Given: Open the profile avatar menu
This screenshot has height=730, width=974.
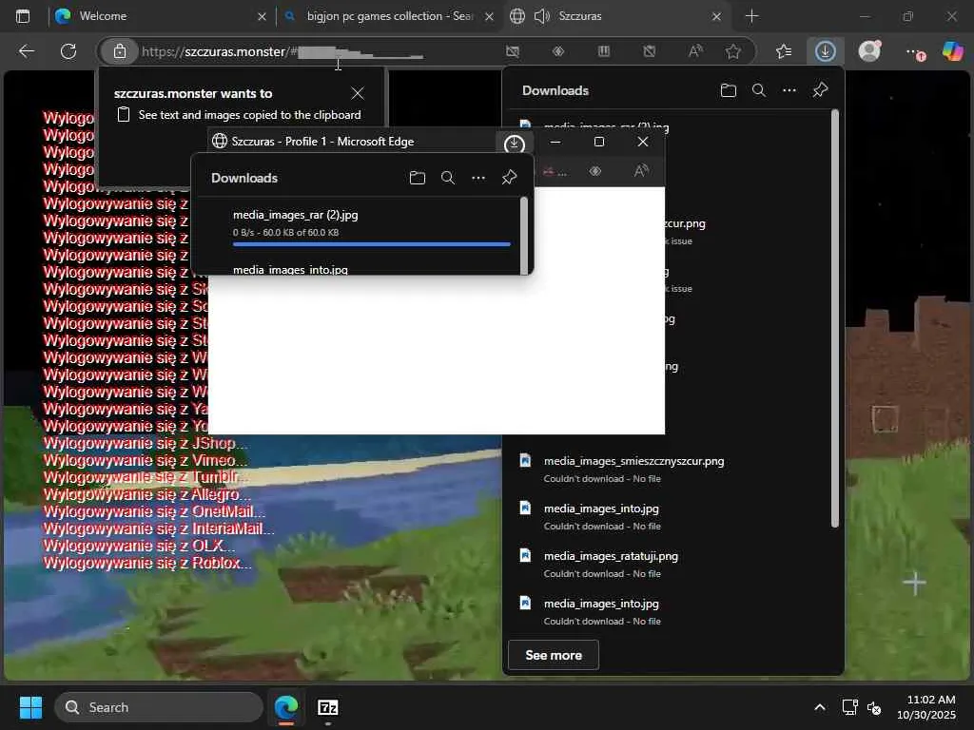Looking at the screenshot, I should coord(869,51).
